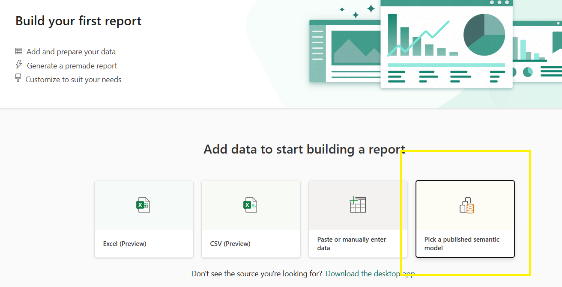Image resolution: width=562 pixels, height=287 pixels.
Task: Click the lightning icon beside Generate a premade report
Action: point(19,65)
